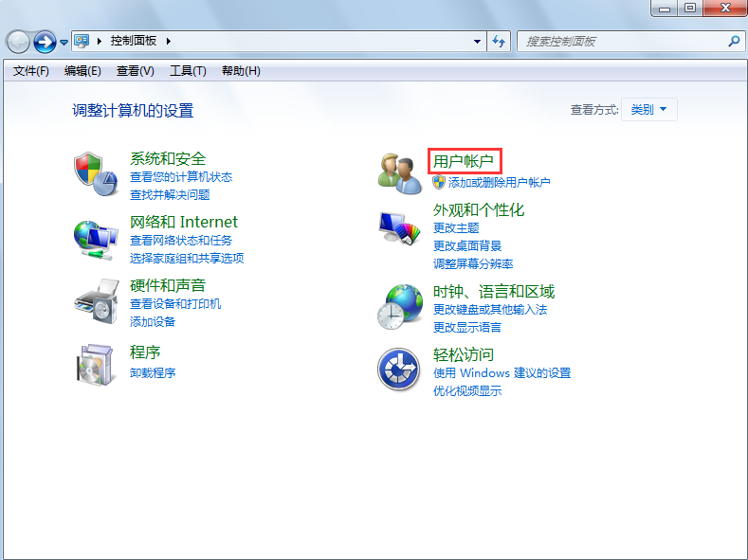Click the Hardware and Sound printer icon
Screen dimensions: 748x560
[96, 301]
